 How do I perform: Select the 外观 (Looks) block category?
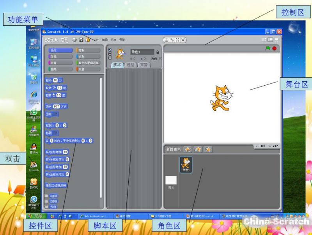point(59,56)
